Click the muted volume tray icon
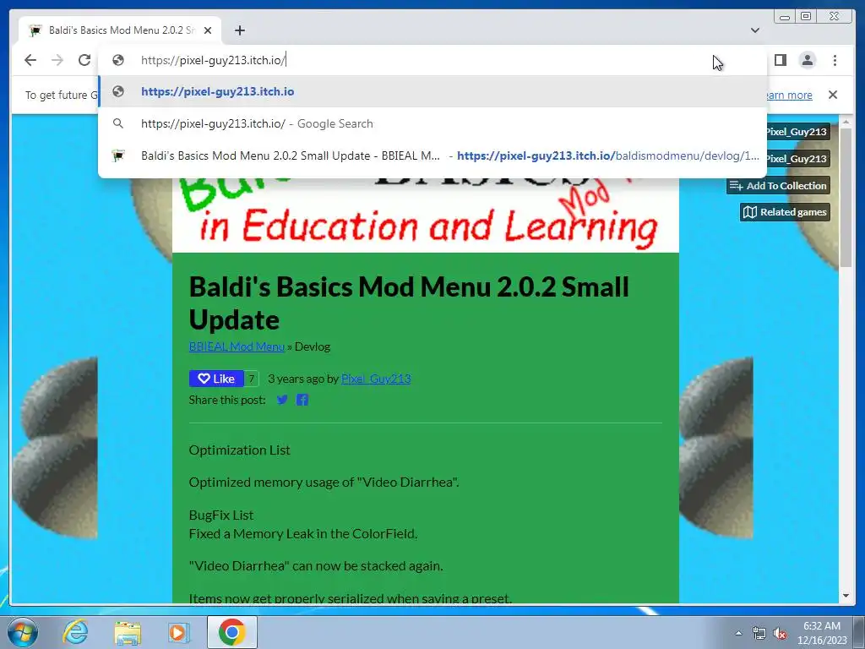Image resolution: width=865 pixels, height=649 pixels. pyautogui.click(x=780, y=633)
